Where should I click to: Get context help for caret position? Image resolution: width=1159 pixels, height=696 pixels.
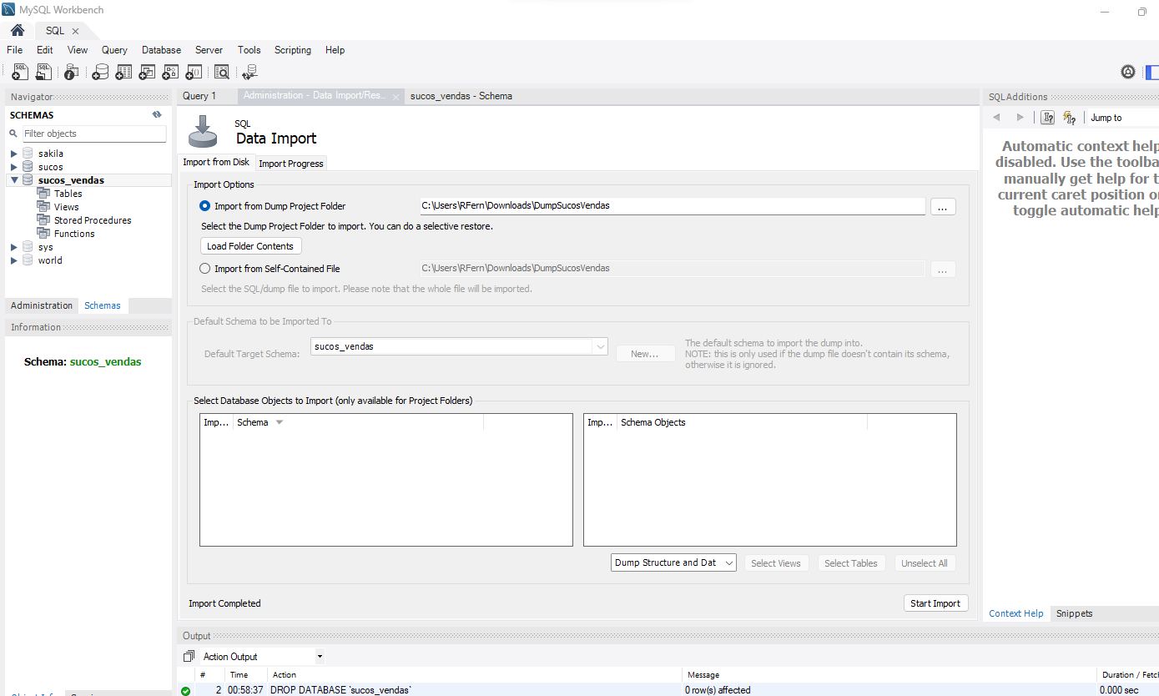pyautogui.click(x=1048, y=118)
